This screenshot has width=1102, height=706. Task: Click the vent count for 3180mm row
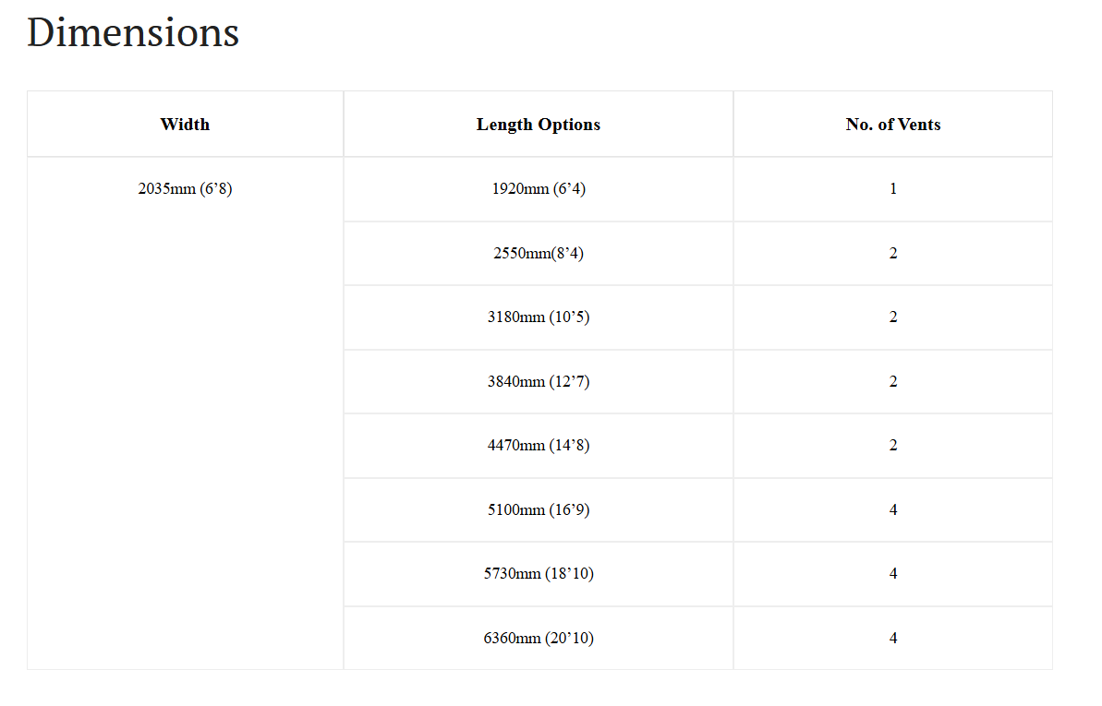tap(893, 317)
